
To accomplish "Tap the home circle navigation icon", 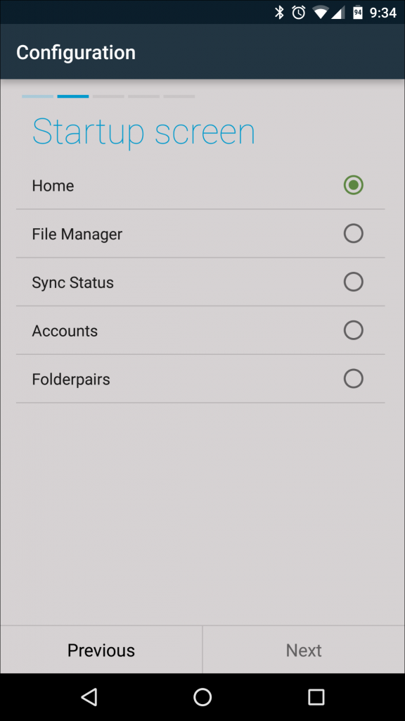I will [202, 697].
